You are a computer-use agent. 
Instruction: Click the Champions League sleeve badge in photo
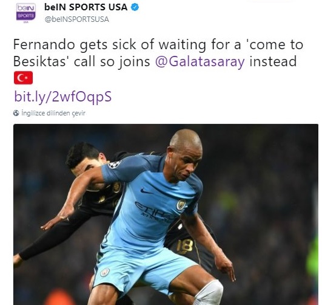(x=115, y=165)
